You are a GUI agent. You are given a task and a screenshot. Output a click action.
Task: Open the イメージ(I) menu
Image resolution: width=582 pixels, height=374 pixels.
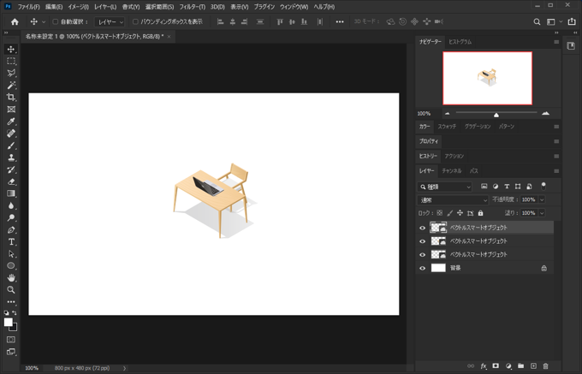78,7
